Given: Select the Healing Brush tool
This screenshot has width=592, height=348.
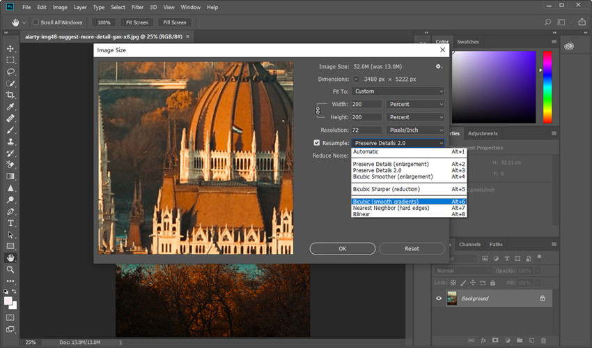Looking at the screenshot, I should (10, 119).
